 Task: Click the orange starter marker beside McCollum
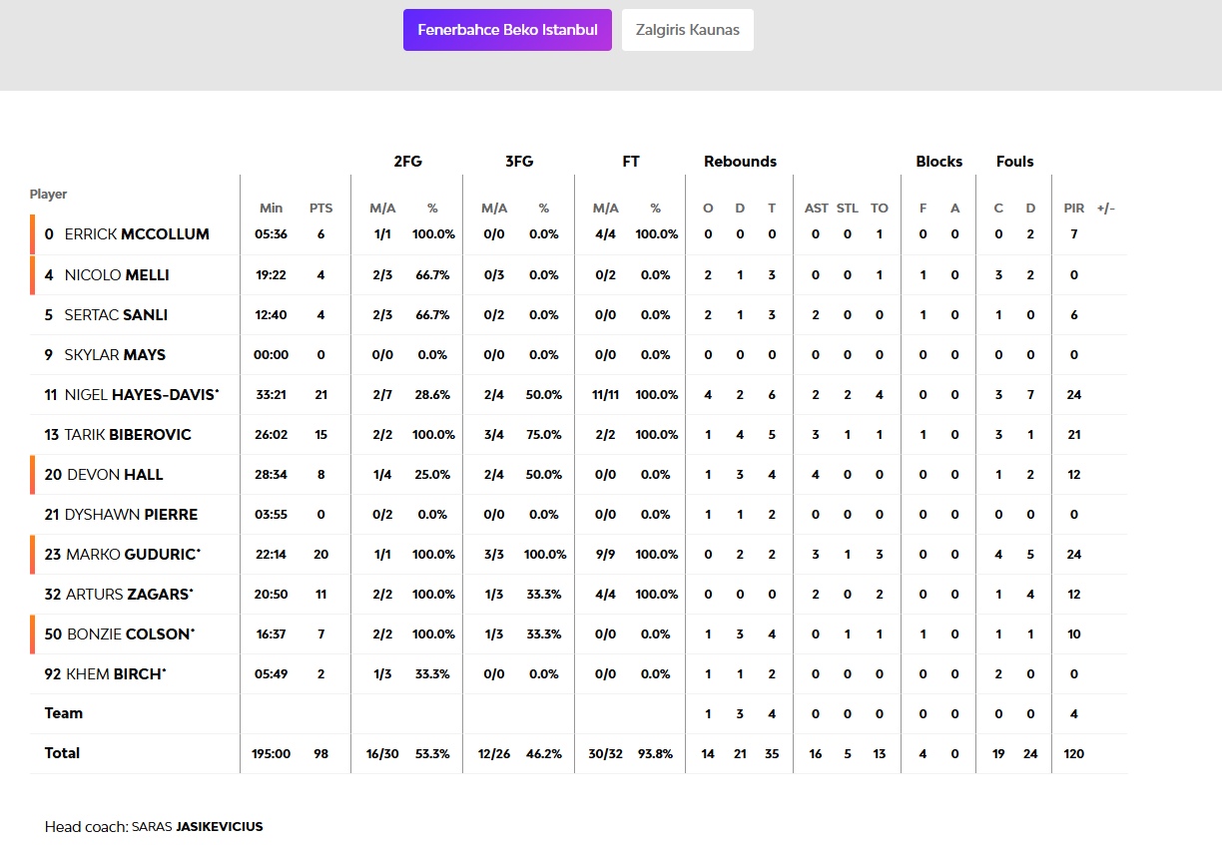tap(32, 234)
